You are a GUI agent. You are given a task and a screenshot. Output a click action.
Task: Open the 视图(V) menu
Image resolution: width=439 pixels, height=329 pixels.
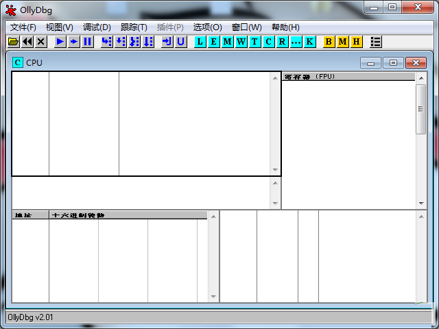coord(60,27)
